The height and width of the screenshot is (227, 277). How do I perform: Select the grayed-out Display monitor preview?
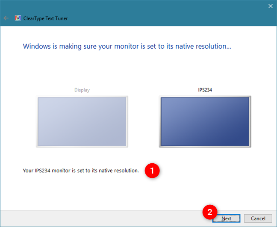(x=82, y=121)
